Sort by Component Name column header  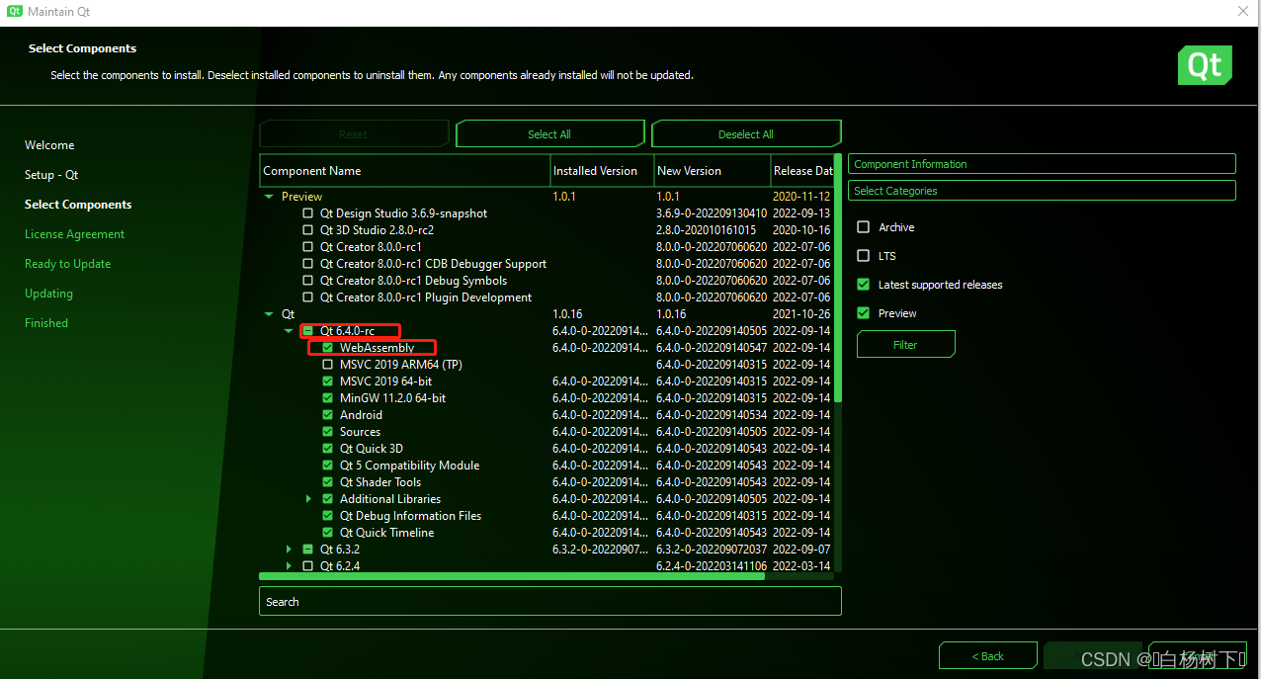(x=404, y=171)
